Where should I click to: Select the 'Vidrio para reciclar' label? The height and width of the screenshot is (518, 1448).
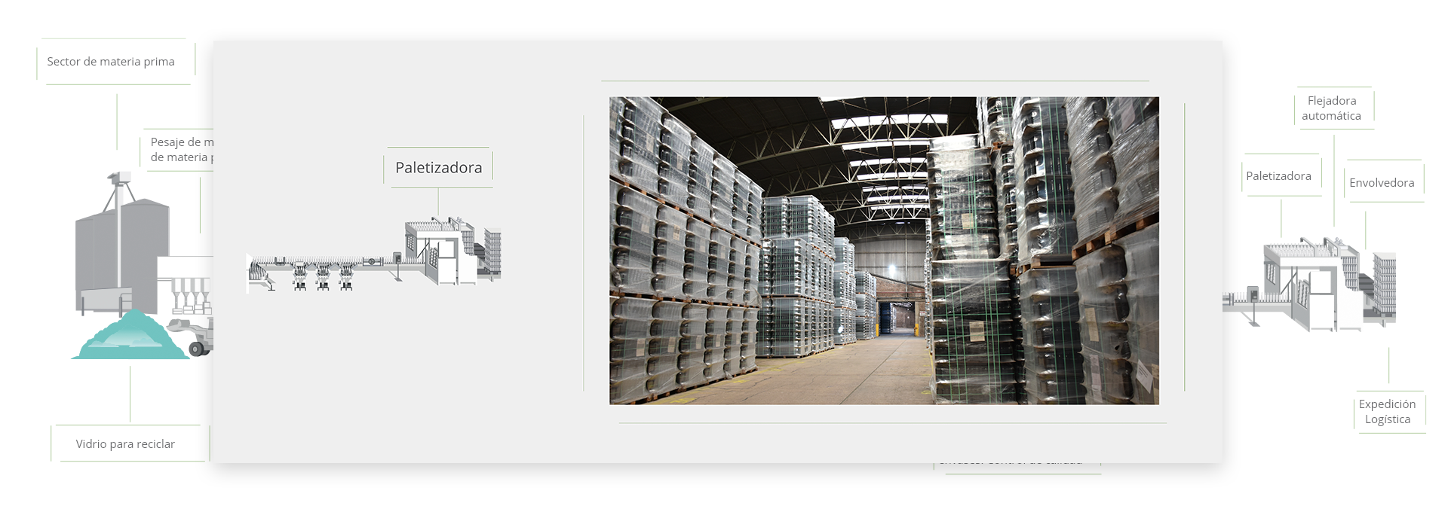[125, 444]
